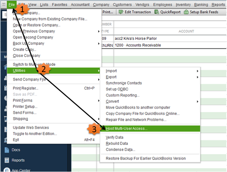Choose Custom Reporting...
Viewport: 227px width, 172px height.
pyautogui.click(x=123, y=95)
